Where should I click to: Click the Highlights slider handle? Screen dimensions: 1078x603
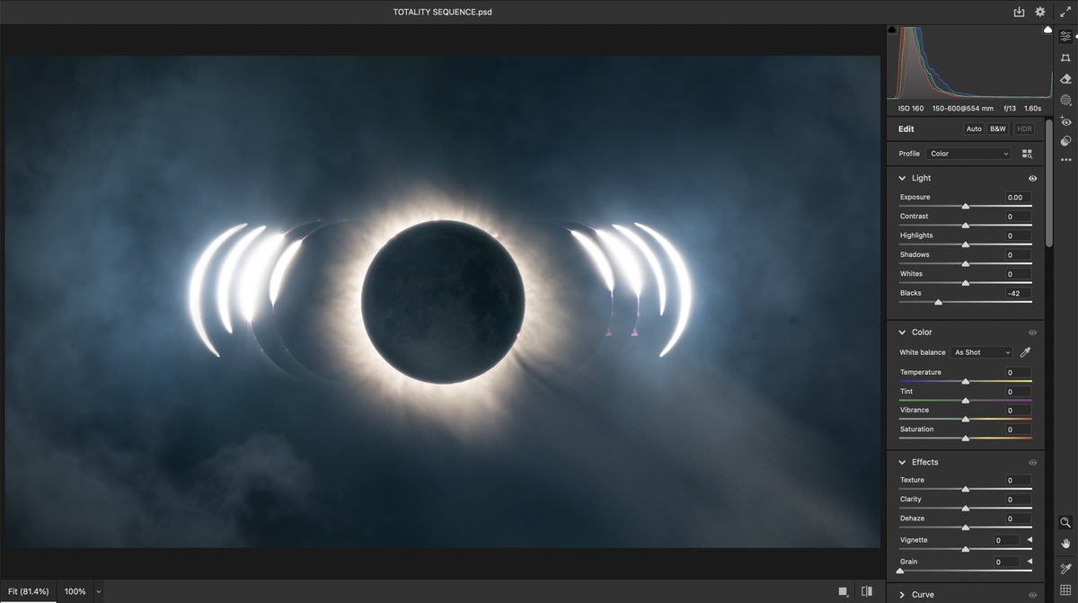point(966,244)
